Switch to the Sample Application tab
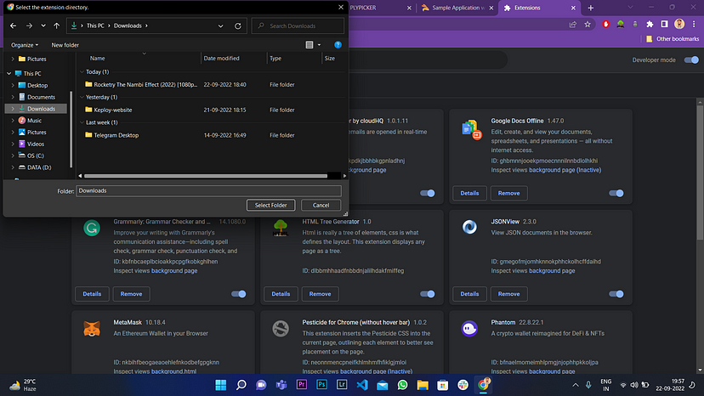Viewport: 704px width, 396px height. (457, 8)
